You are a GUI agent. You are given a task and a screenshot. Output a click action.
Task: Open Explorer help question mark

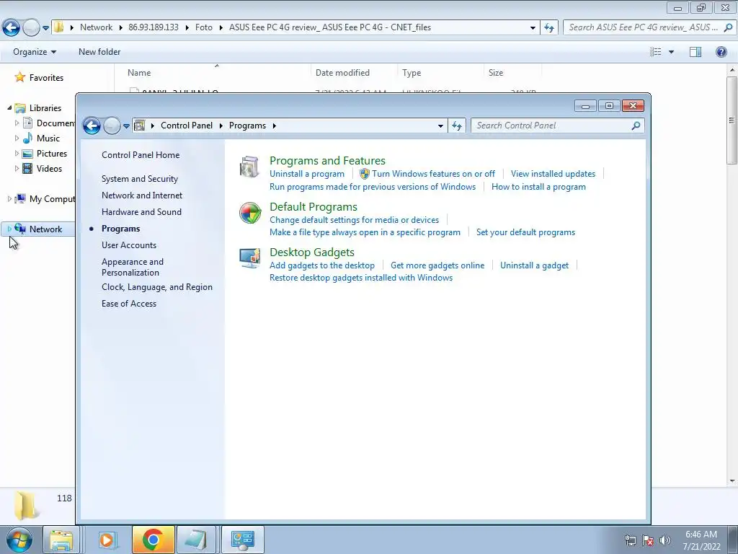click(x=721, y=52)
